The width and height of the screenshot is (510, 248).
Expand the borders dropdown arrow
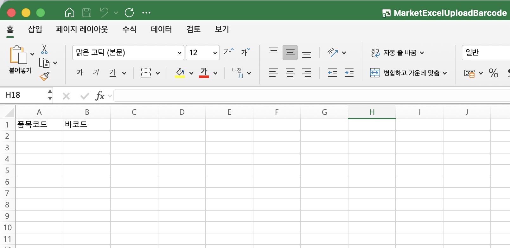pos(158,73)
